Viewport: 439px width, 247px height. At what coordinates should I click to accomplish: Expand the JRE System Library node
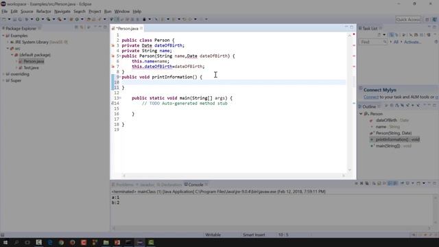pos(8,42)
